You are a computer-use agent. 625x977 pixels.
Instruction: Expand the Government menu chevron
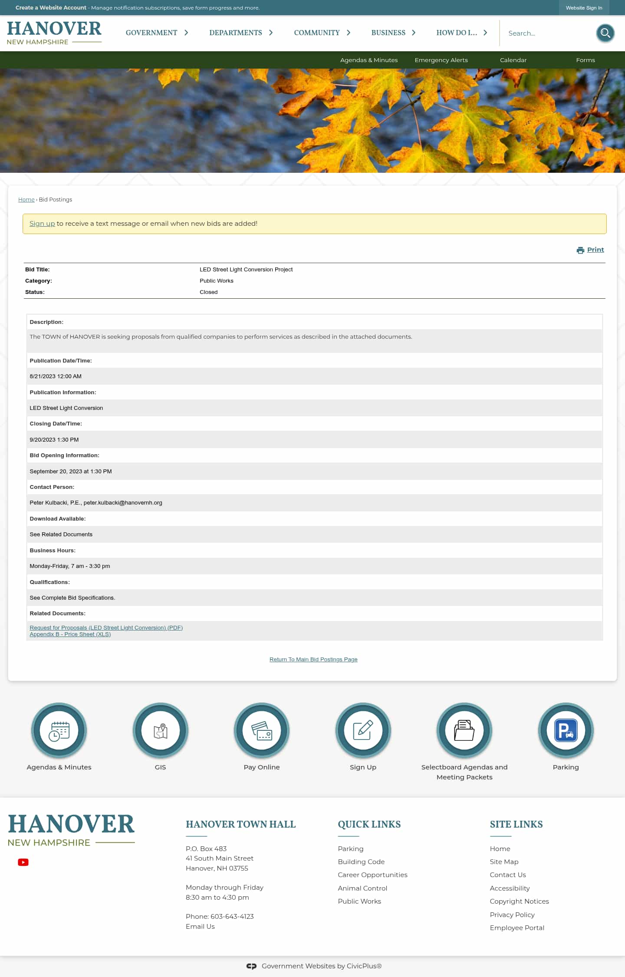click(x=186, y=33)
